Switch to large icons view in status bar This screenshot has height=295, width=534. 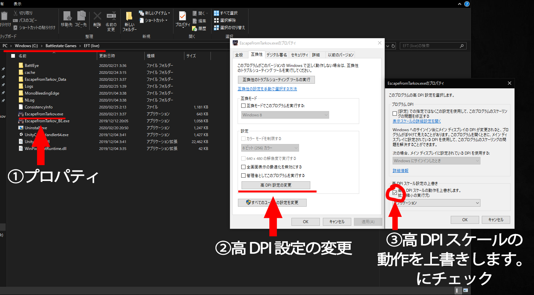[x=466, y=290]
